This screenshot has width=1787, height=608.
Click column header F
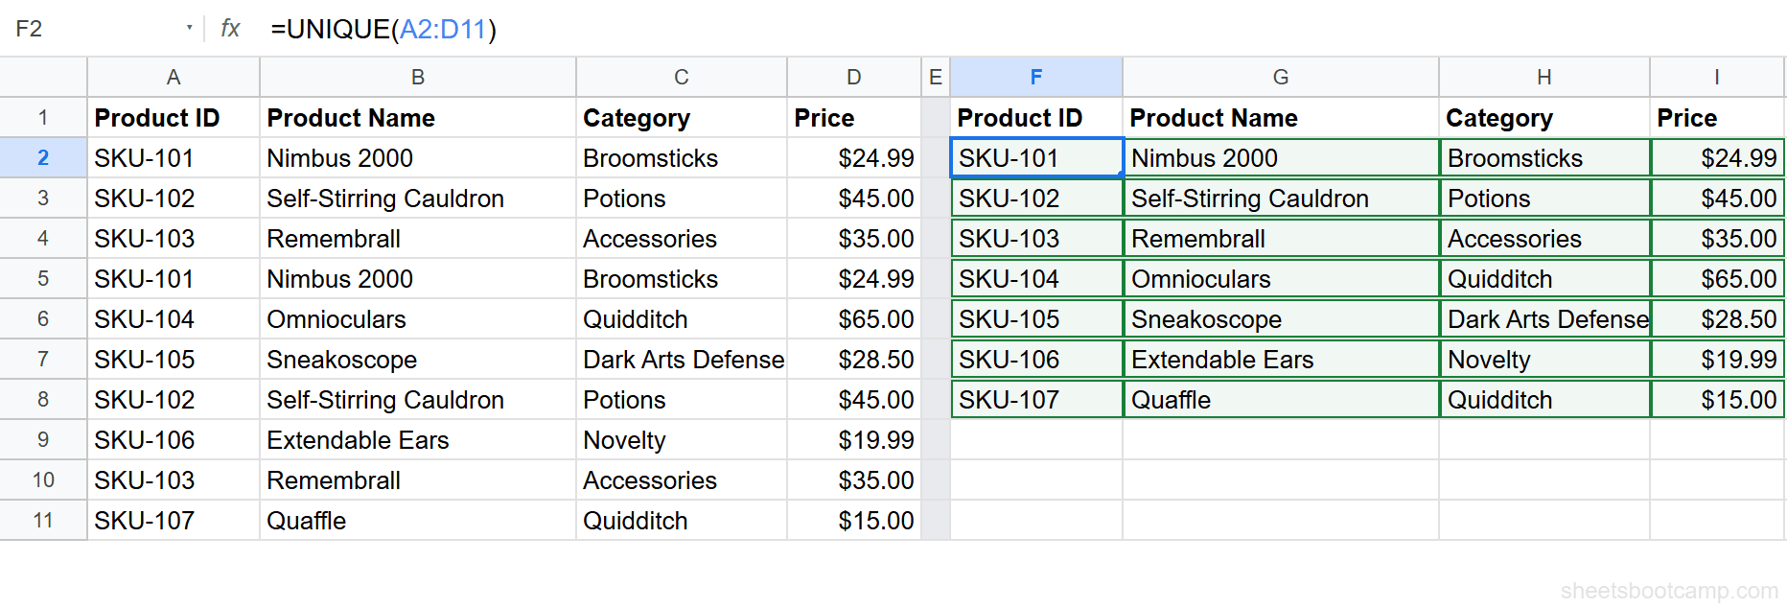1035,77
